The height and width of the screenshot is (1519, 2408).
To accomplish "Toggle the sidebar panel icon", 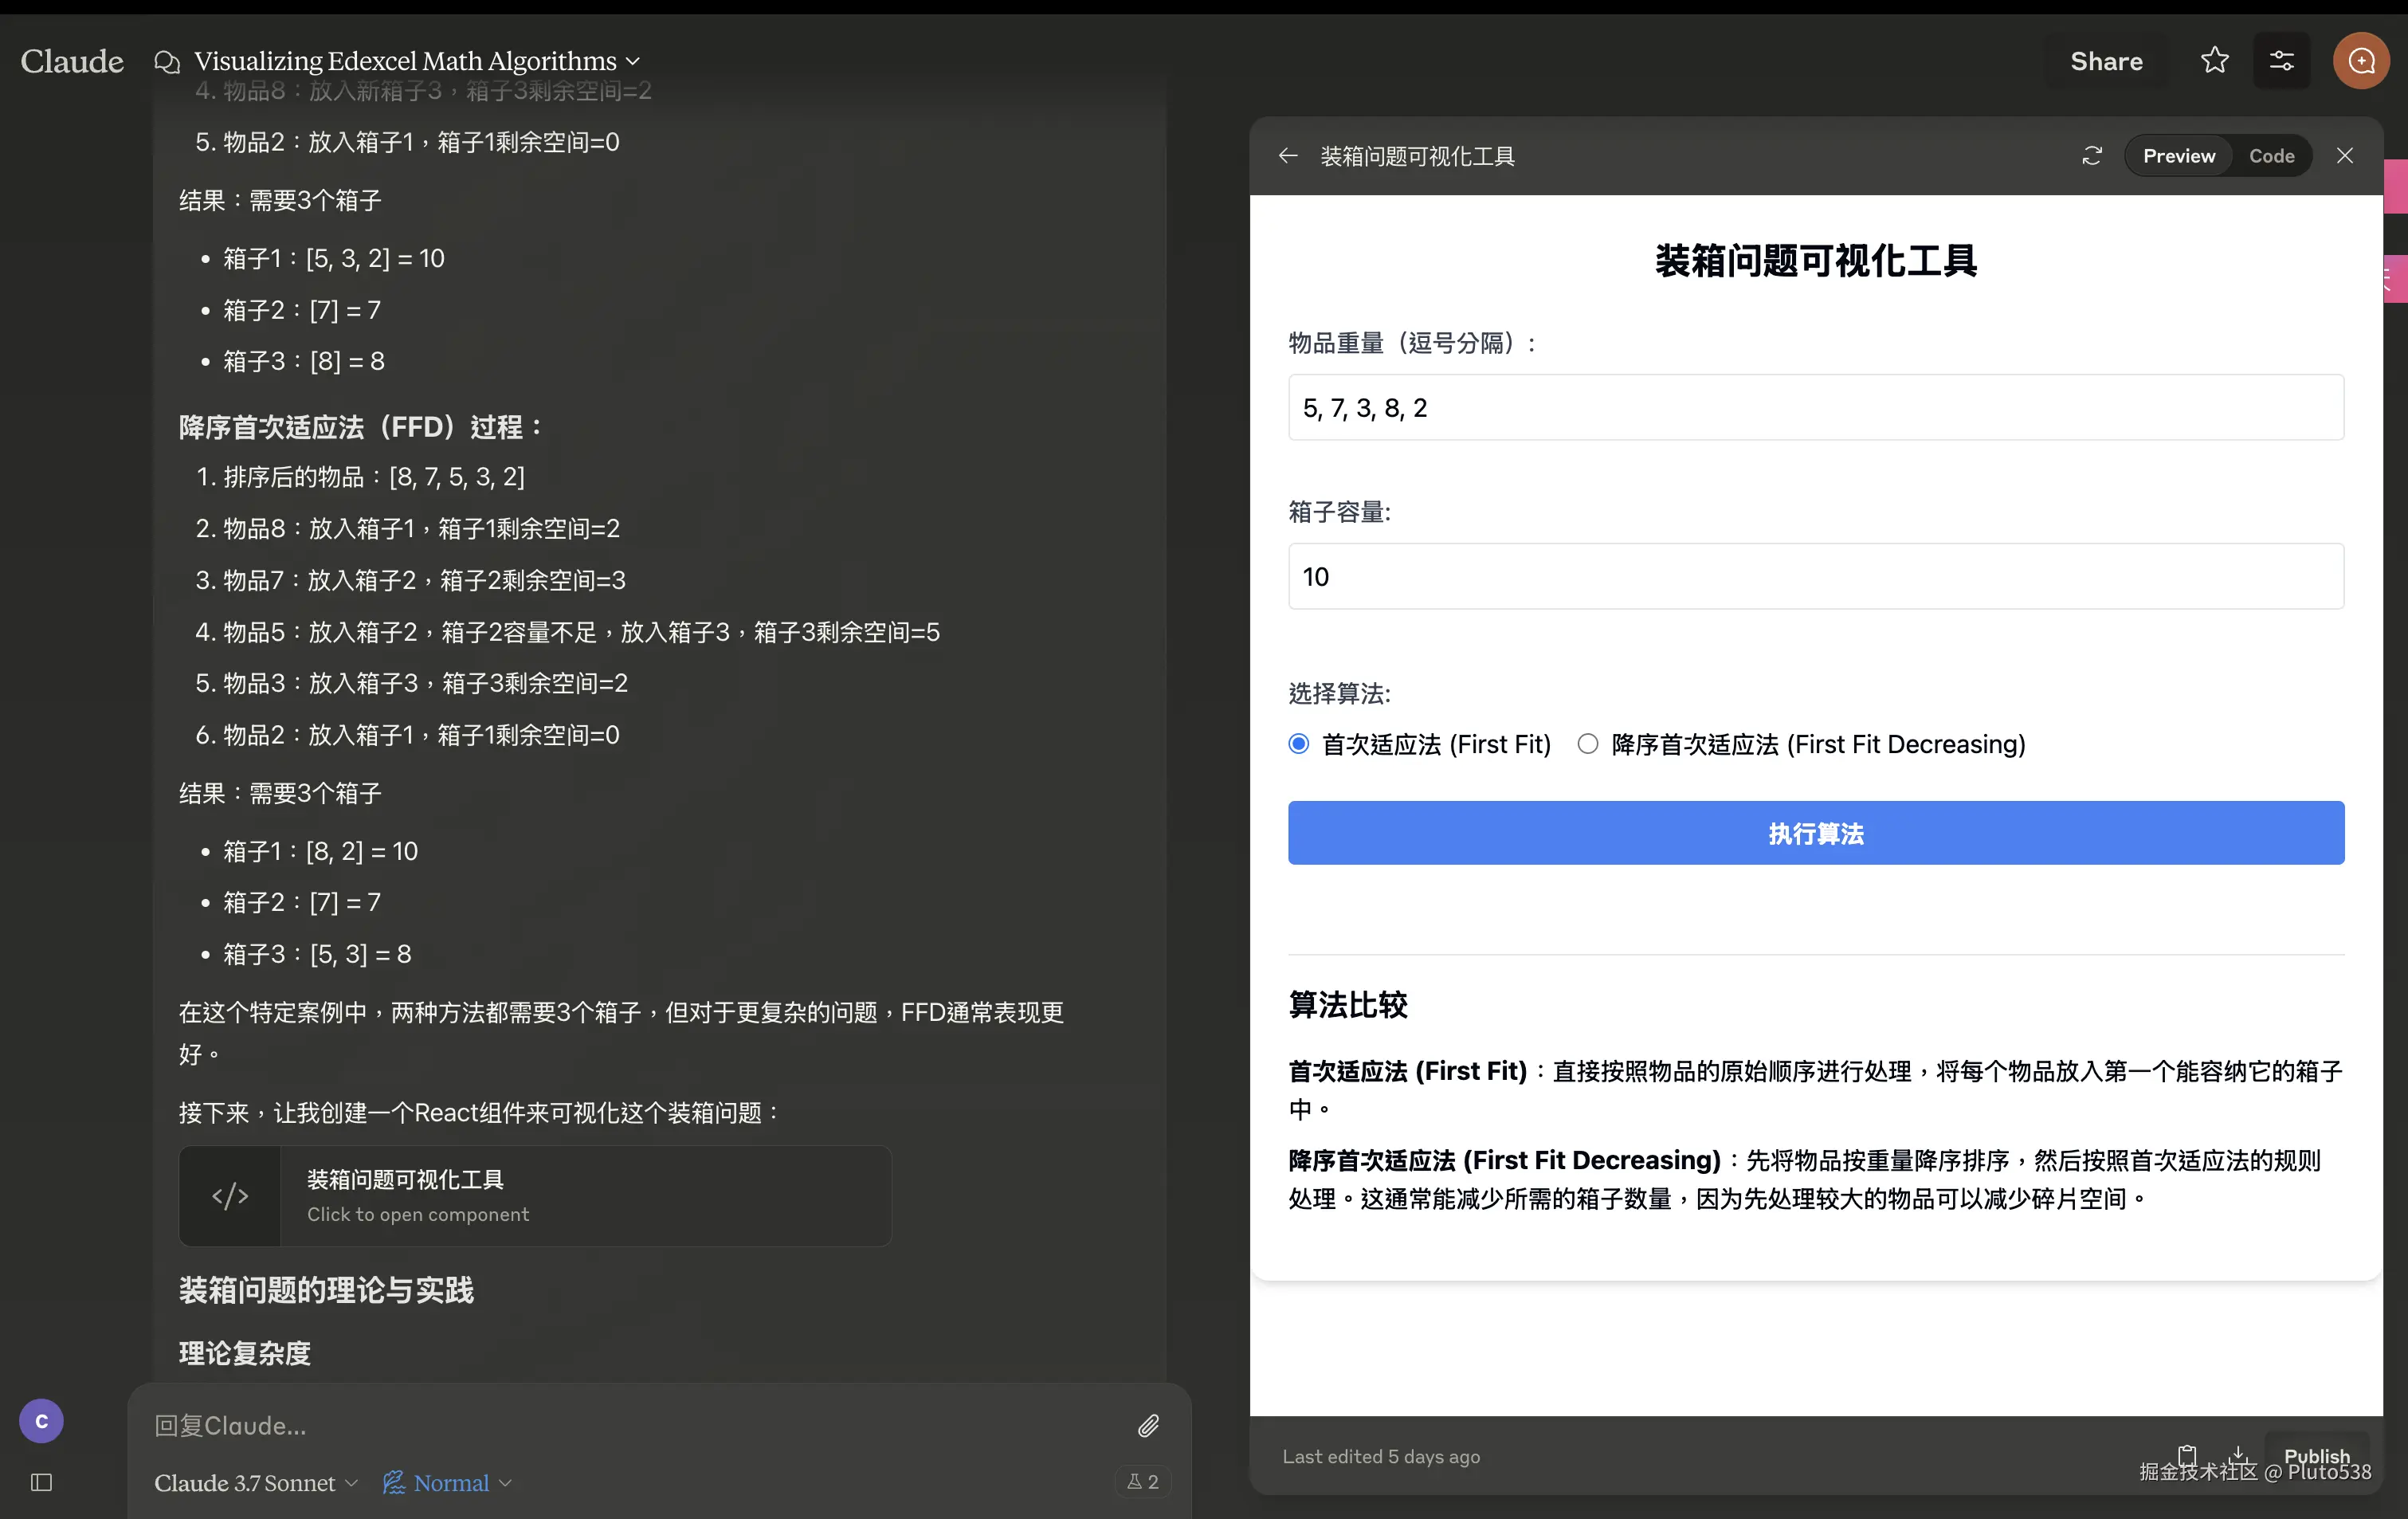I will (x=41, y=1482).
